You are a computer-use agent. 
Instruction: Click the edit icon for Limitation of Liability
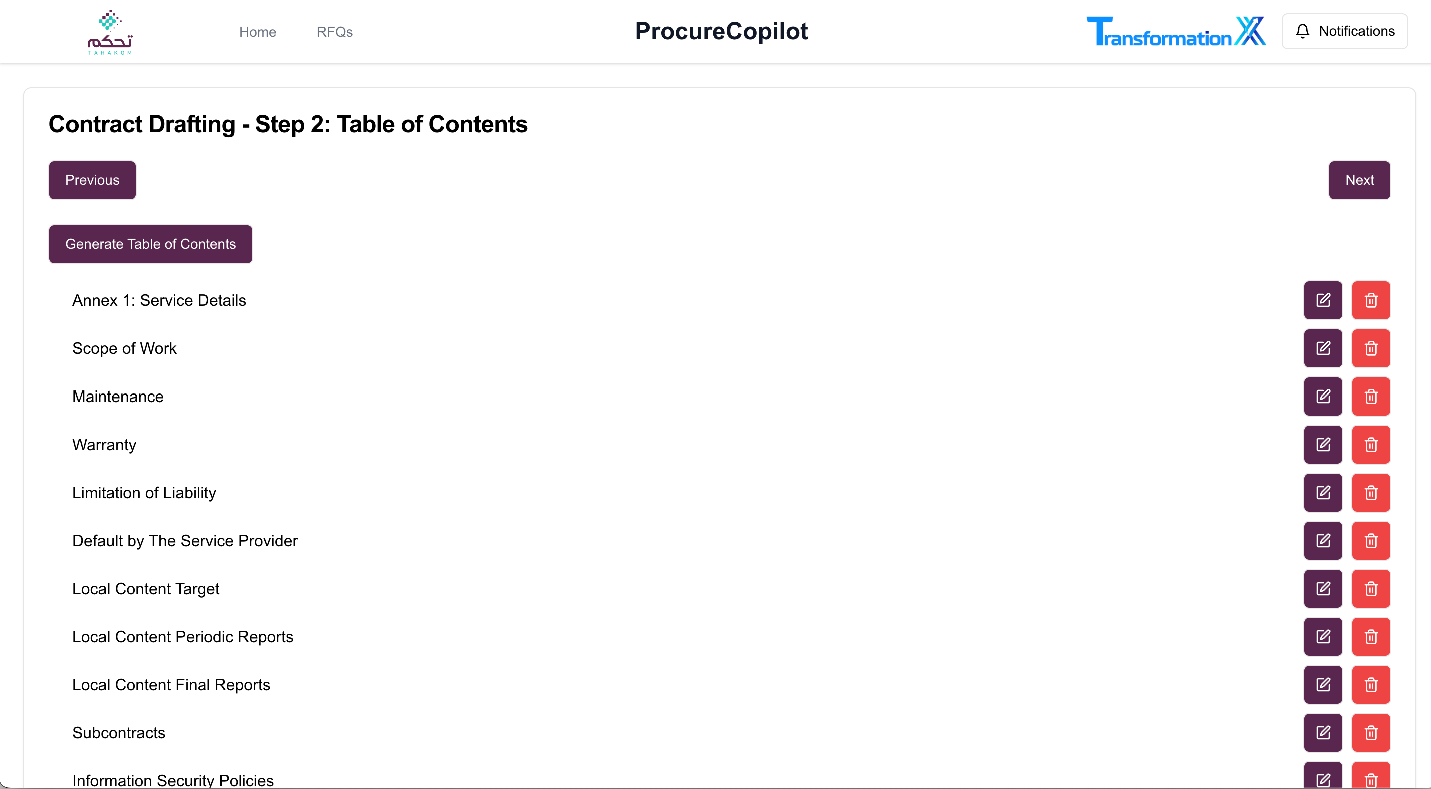coord(1323,493)
